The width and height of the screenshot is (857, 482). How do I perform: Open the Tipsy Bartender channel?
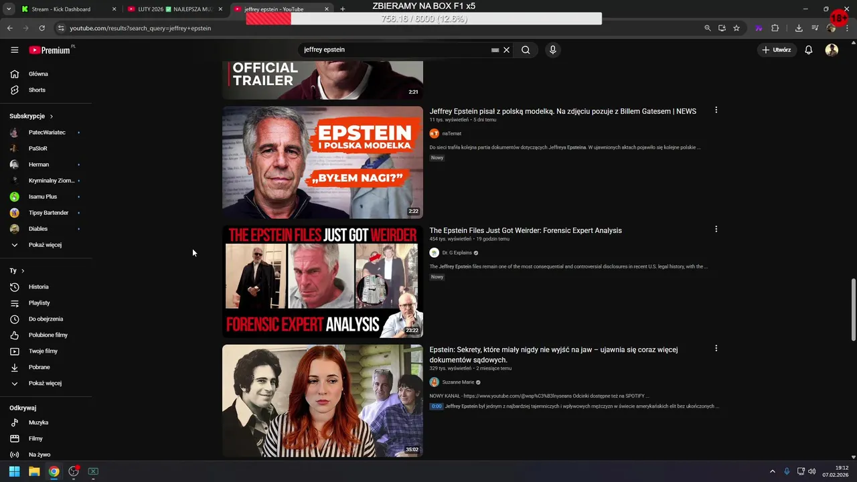tap(46, 213)
